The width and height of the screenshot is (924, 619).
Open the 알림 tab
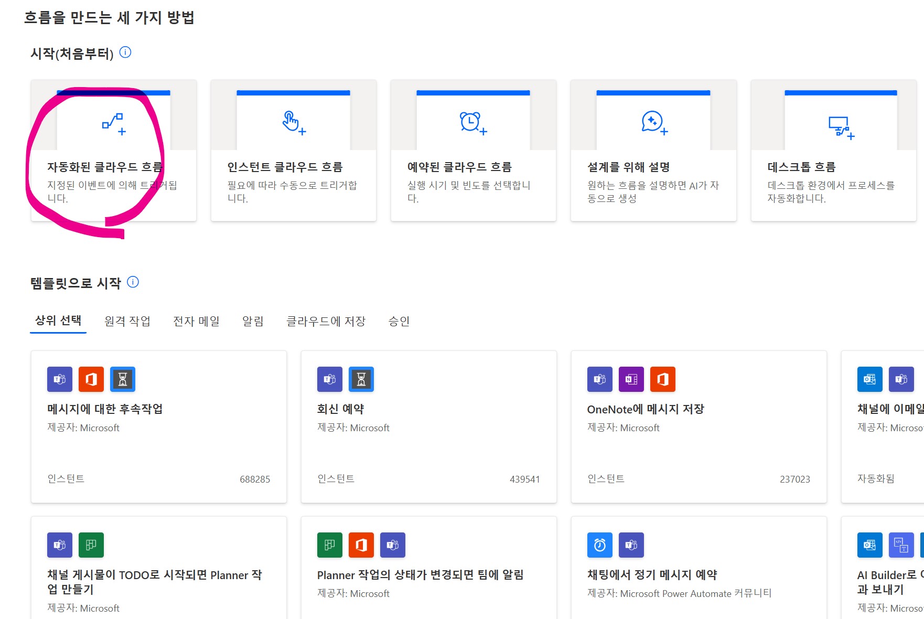pos(253,321)
